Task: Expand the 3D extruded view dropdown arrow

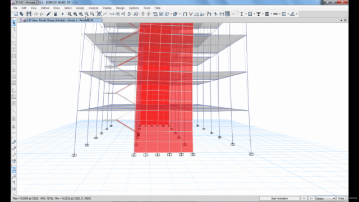Action: click(179, 14)
